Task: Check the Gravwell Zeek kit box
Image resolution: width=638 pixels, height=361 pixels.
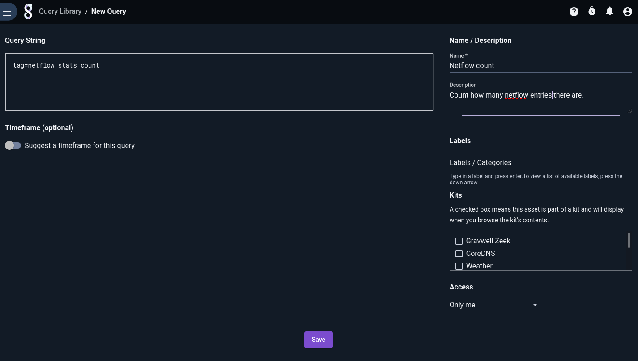Action: pos(459,241)
